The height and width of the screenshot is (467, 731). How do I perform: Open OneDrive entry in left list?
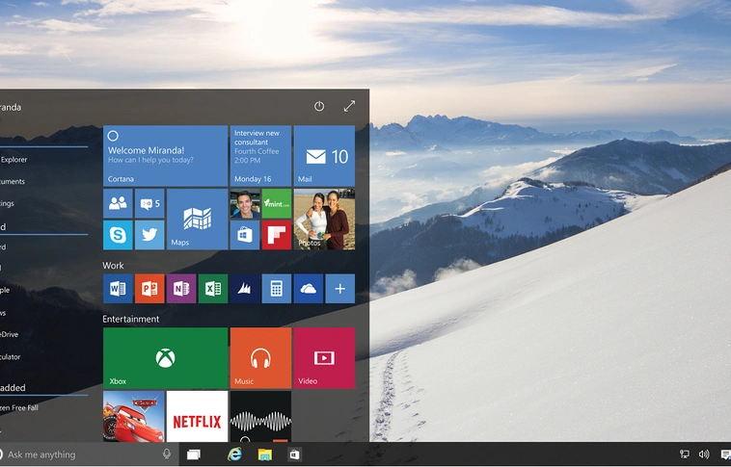[10, 334]
